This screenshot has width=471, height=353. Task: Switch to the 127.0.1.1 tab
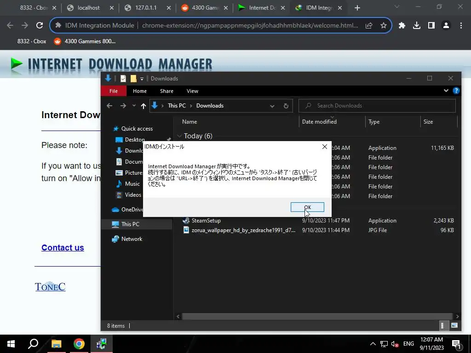pos(146,8)
